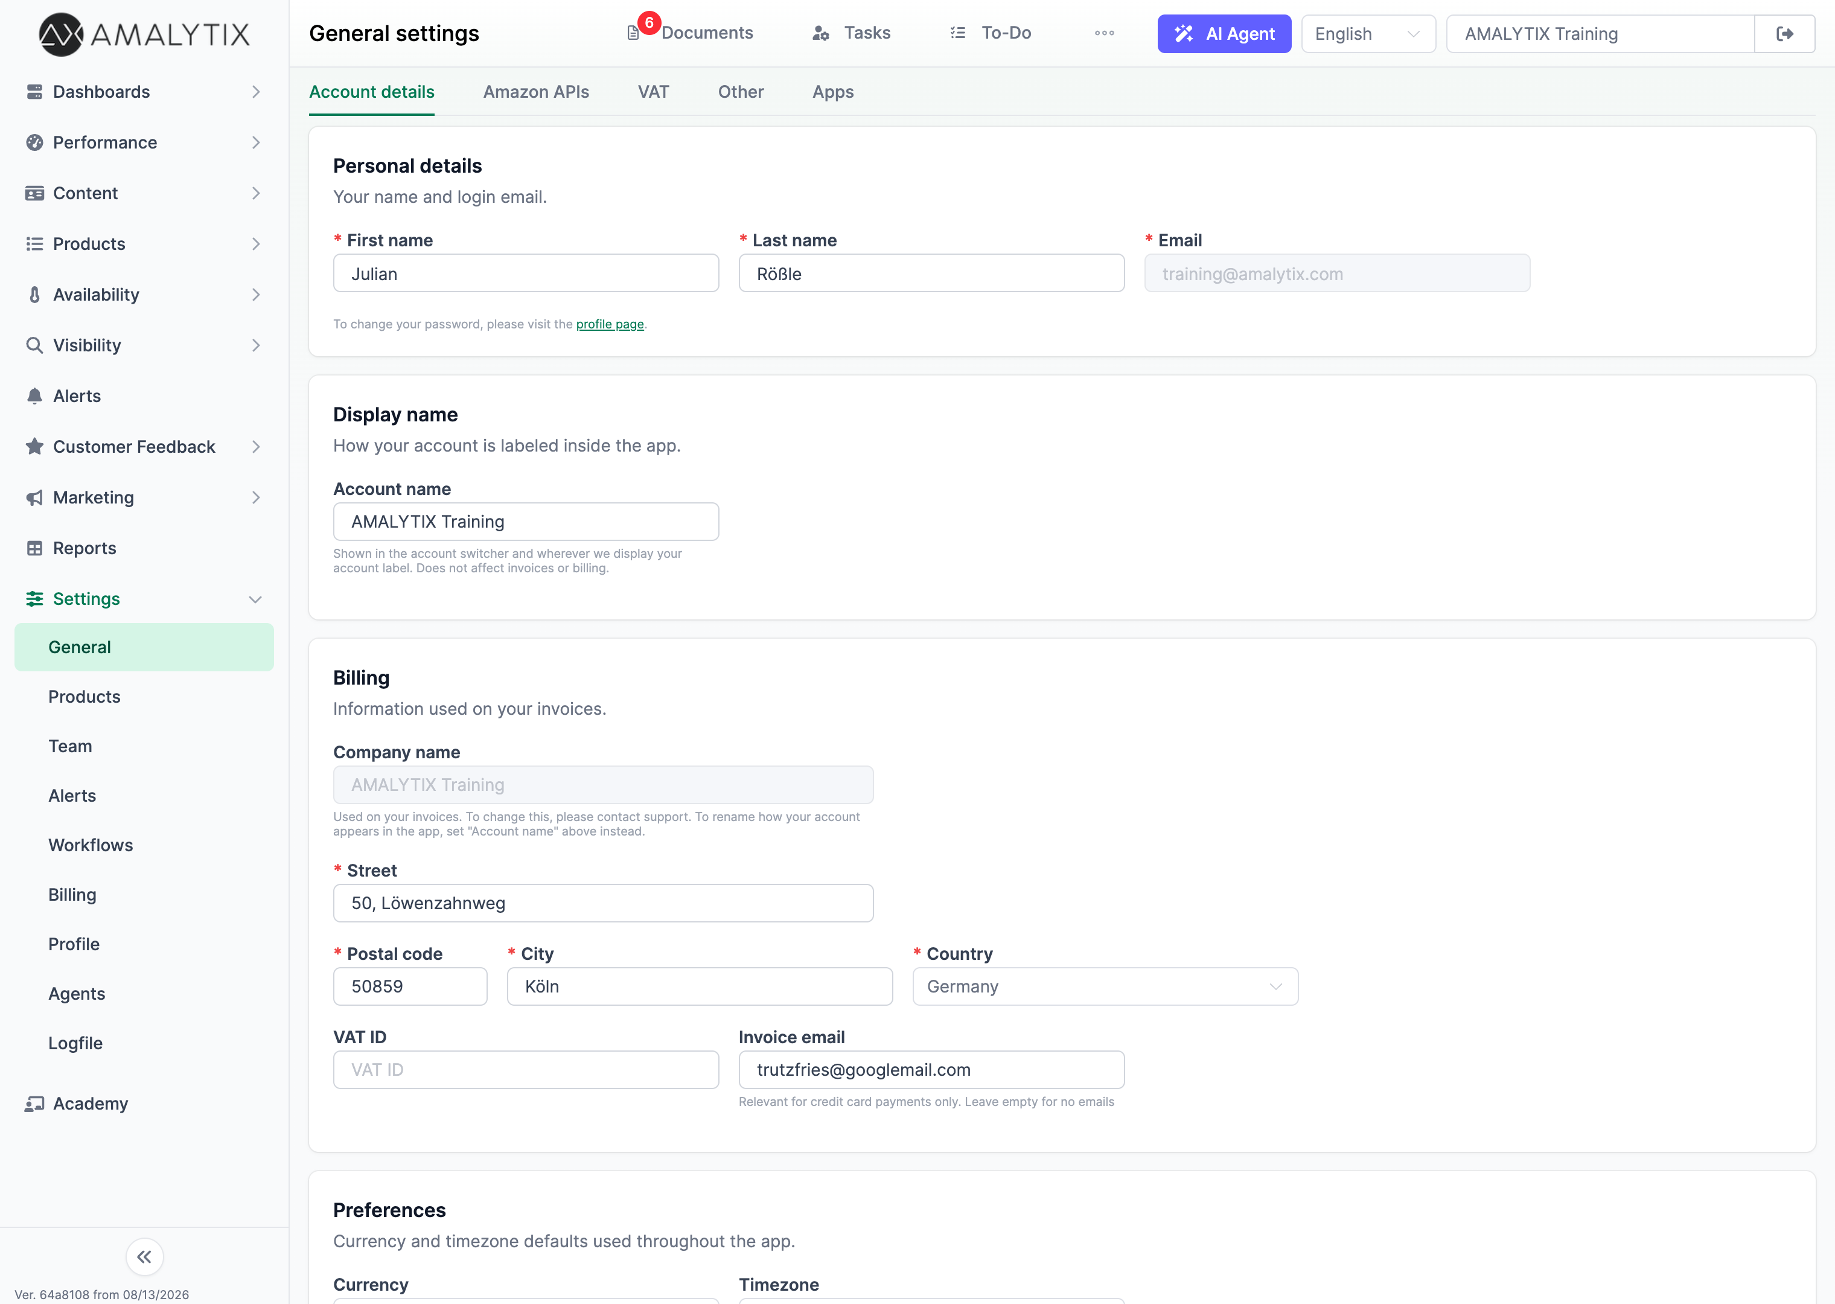Click the Dashboards sidebar icon
The height and width of the screenshot is (1304, 1835).
coord(34,92)
